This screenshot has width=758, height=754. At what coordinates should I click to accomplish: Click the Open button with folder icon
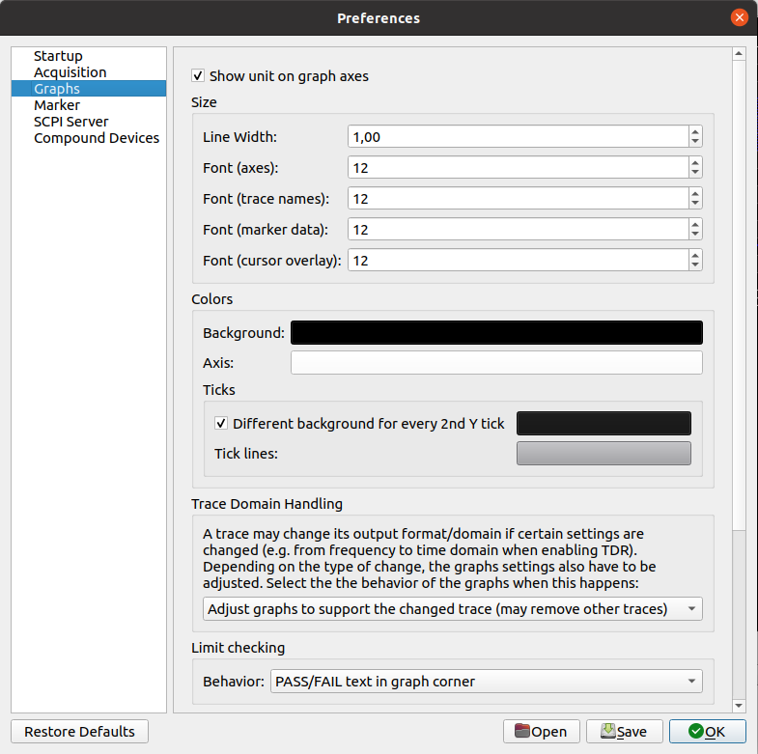(x=542, y=731)
